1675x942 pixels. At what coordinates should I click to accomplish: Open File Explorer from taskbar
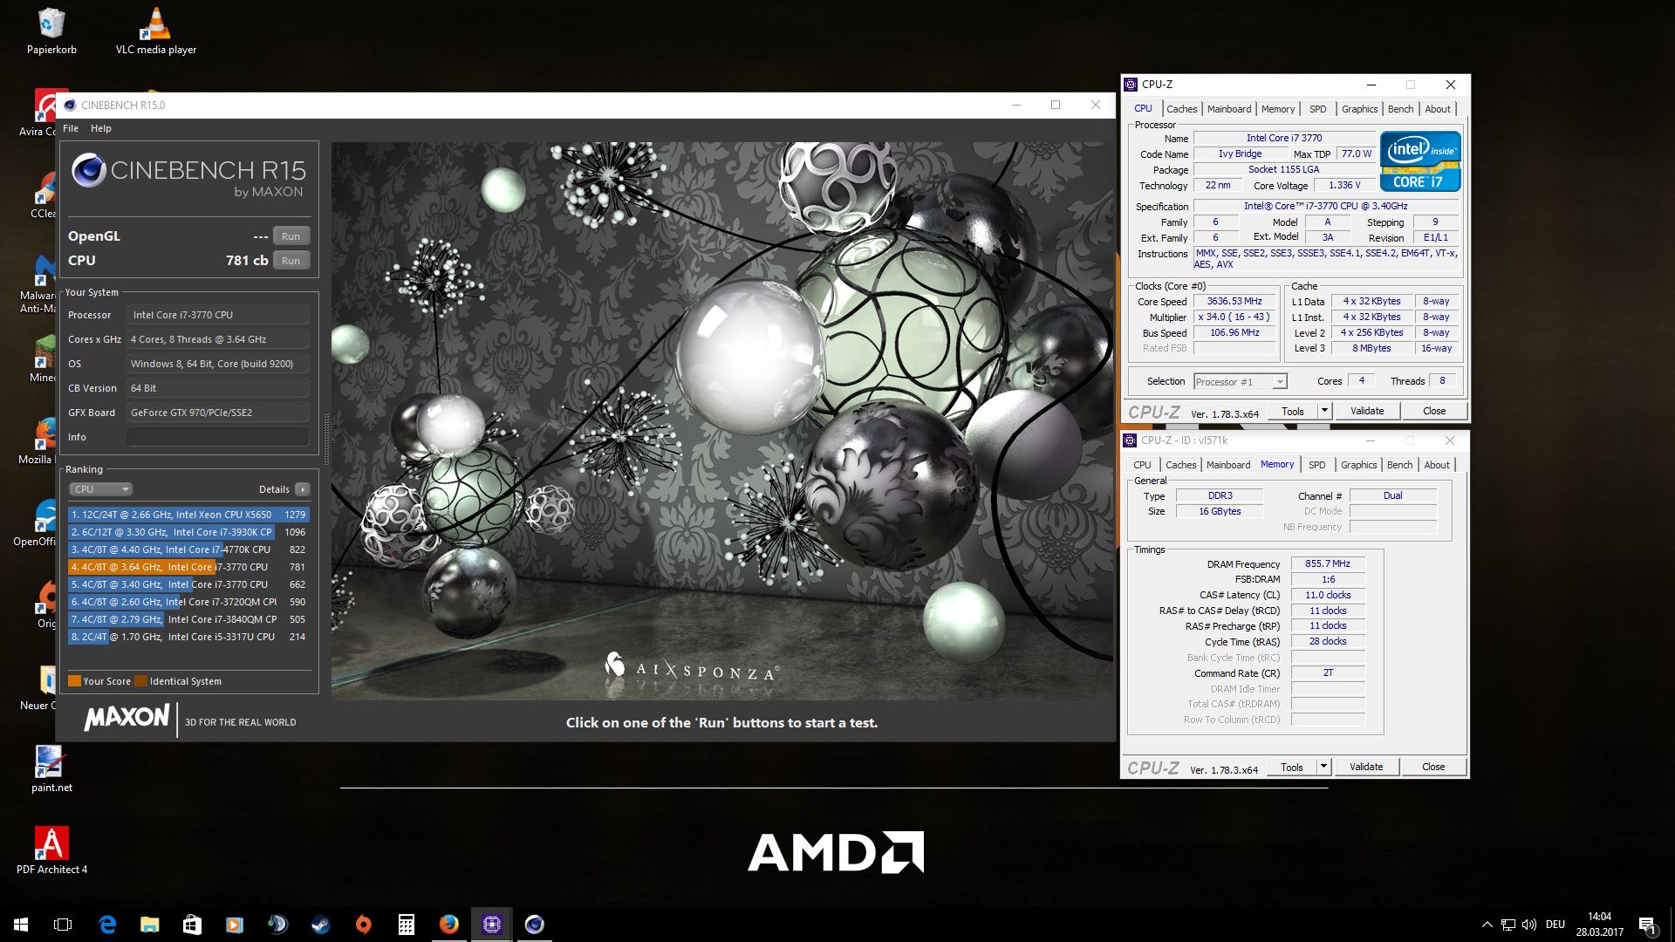150,925
